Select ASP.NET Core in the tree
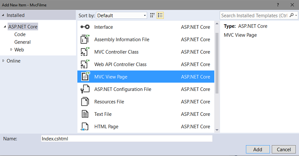This screenshot has height=156, width=299. pyautogui.click(x=23, y=26)
